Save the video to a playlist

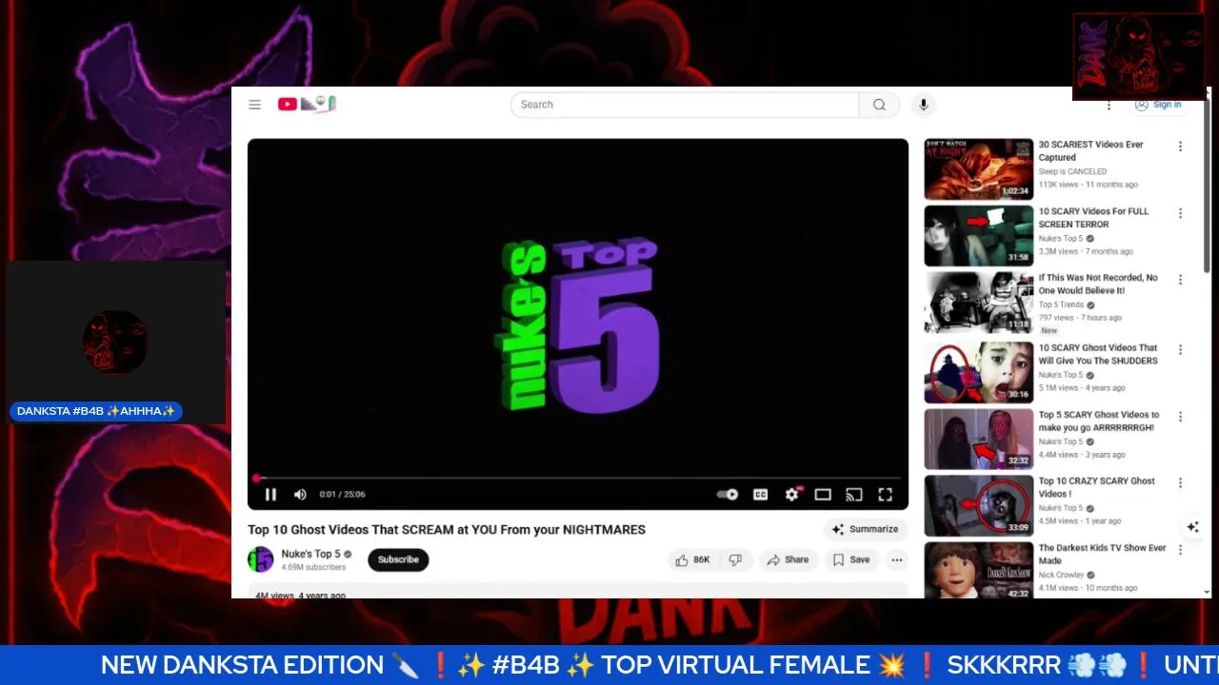(x=851, y=560)
